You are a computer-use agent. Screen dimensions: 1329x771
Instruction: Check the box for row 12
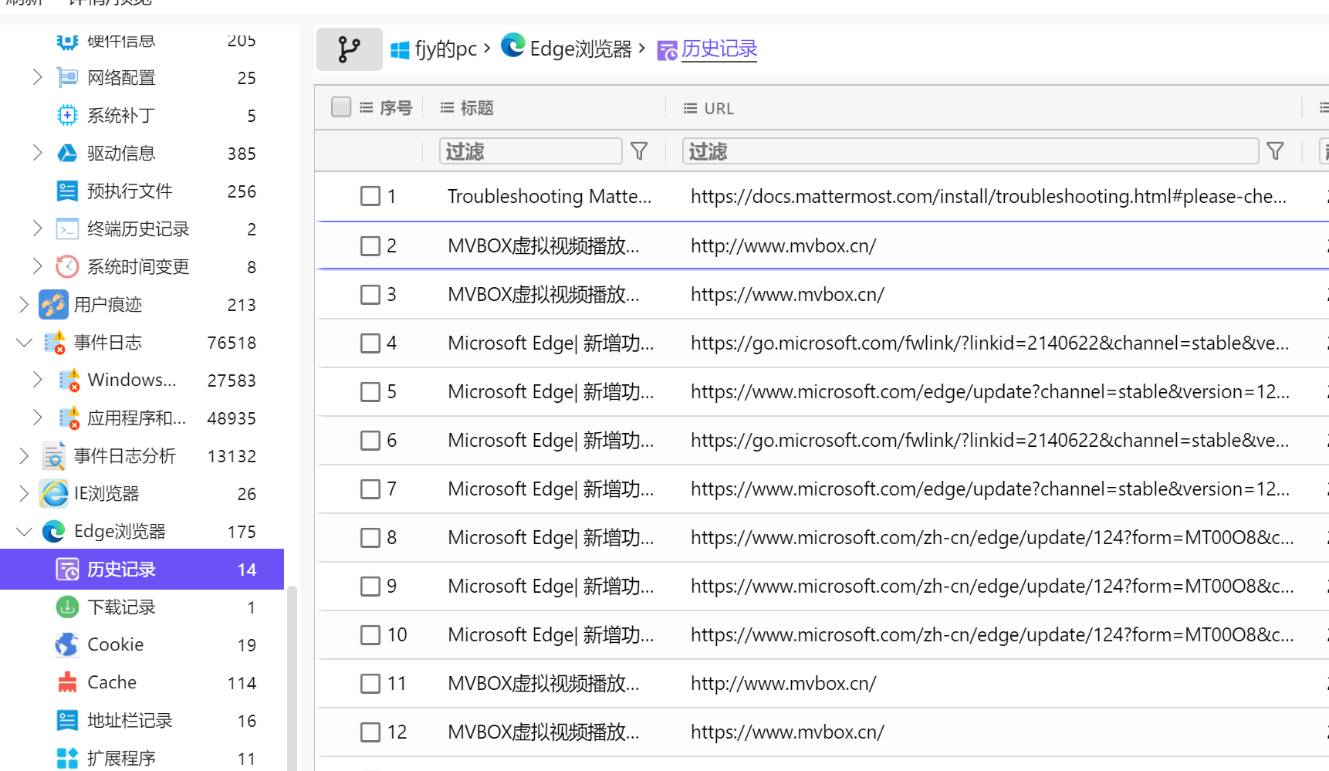pyautogui.click(x=370, y=732)
